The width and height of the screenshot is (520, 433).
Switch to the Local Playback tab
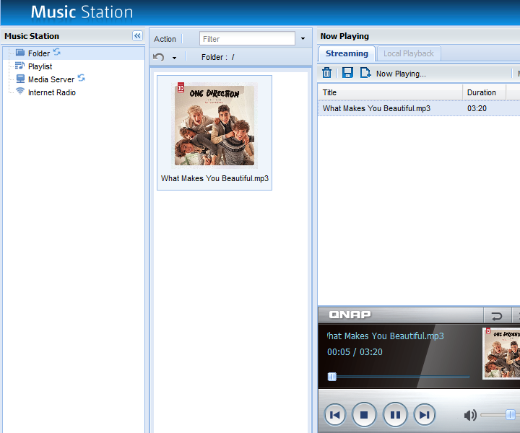pyautogui.click(x=408, y=53)
